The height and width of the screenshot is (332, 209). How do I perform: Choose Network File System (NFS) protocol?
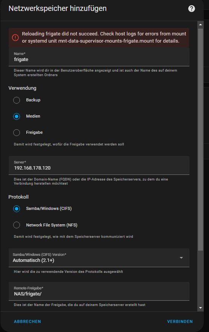coord(17,225)
